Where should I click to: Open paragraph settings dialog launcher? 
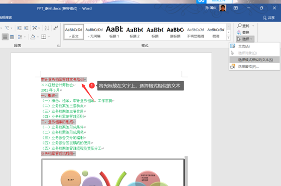click(58, 46)
